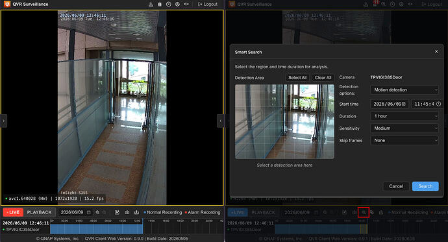Toggle the muted speaker icon in left header
Screen dimensions: 448x242
click(186, 5)
